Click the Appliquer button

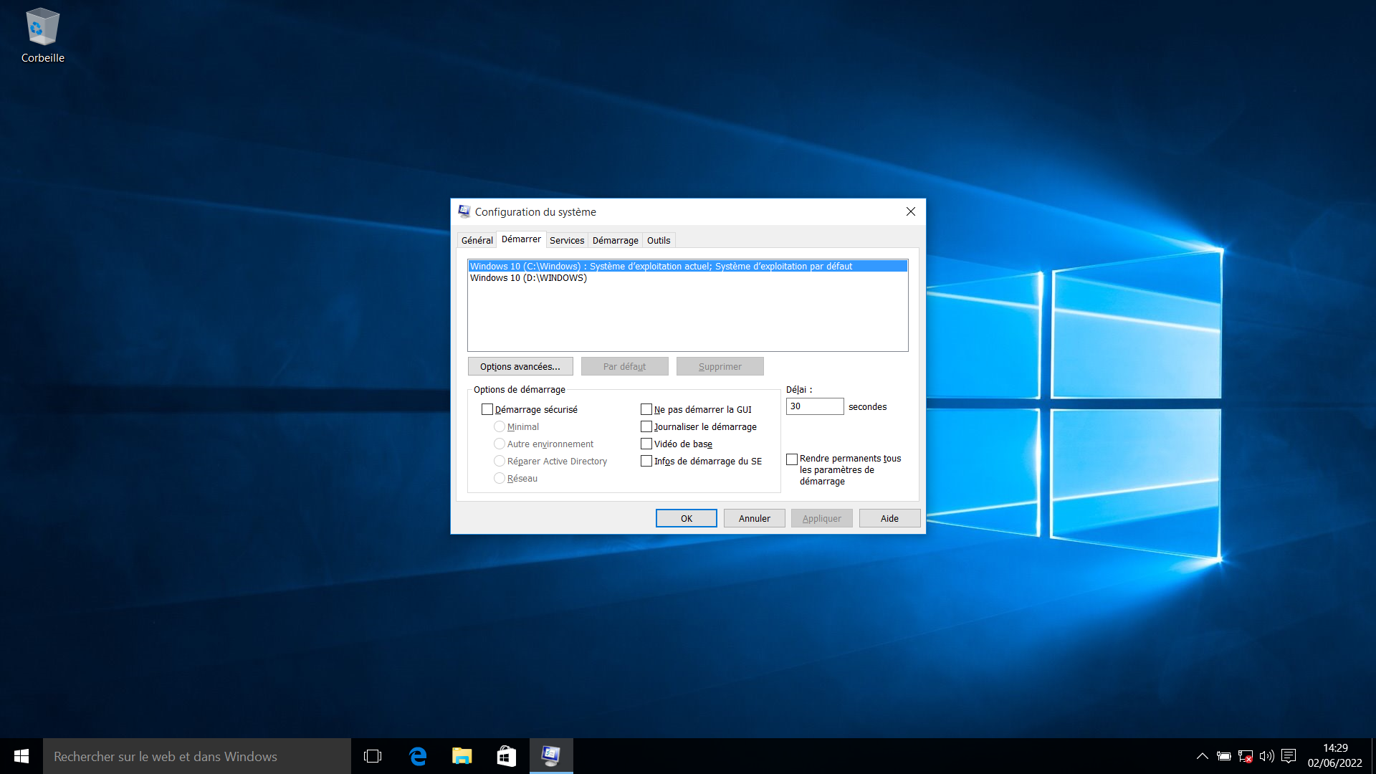pyautogui.click(x=821, y=518)
